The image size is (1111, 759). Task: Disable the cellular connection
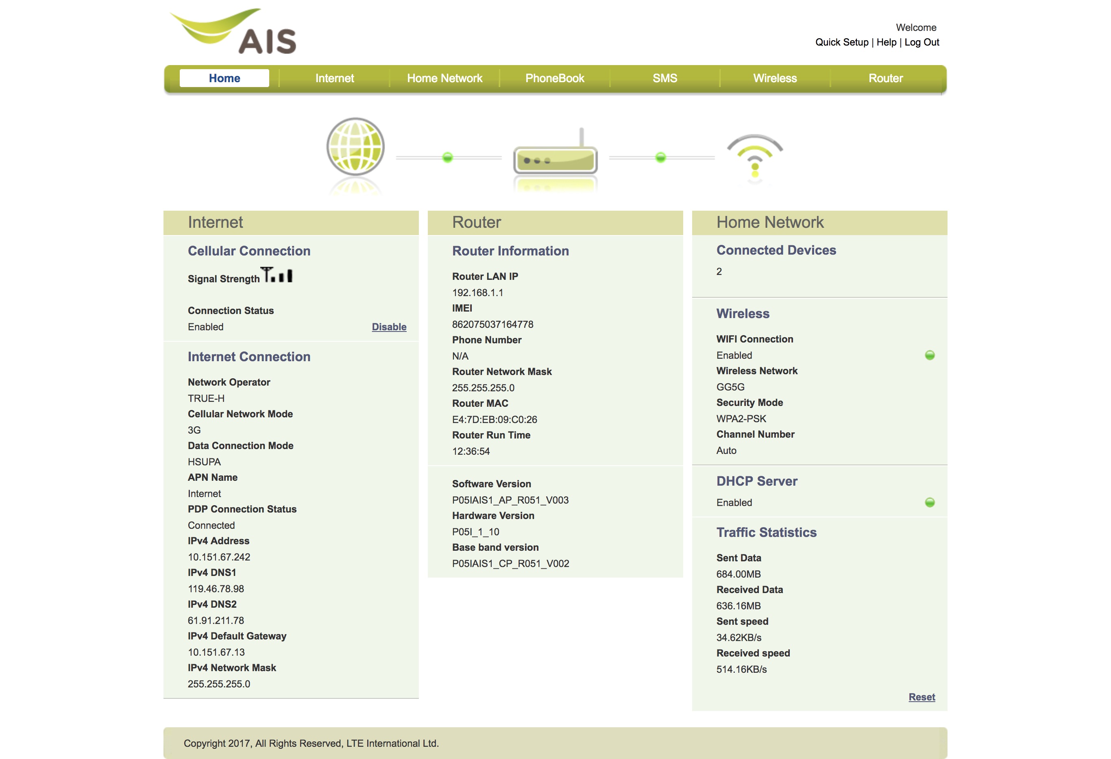tap(389, 327)
